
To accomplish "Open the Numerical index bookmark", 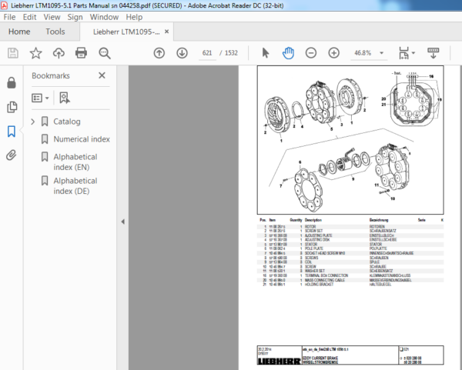I will [x=82, y=139].
